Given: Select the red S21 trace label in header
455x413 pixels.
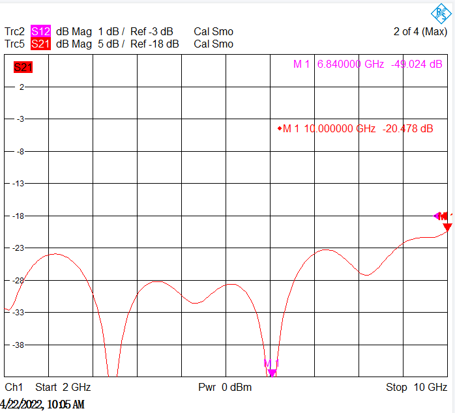Looking at the screenshot, I should pyautogui.click(x=40, y=44).
